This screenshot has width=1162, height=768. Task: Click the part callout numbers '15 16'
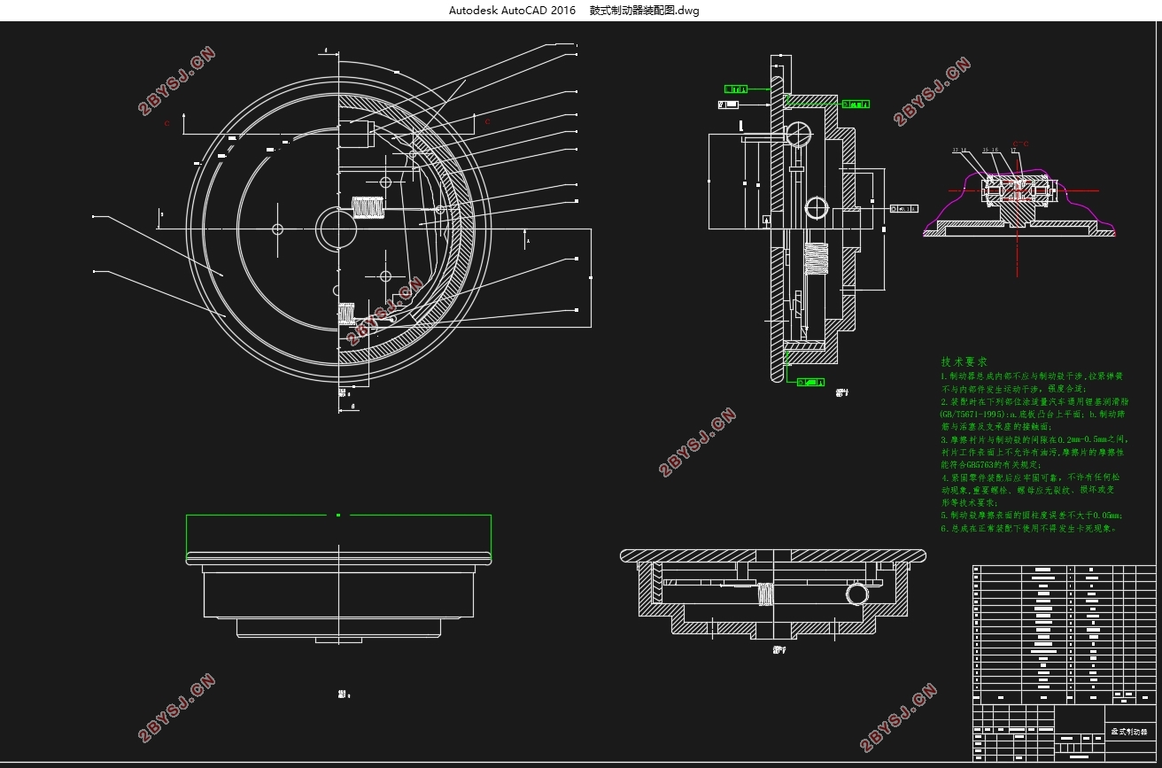990,151
